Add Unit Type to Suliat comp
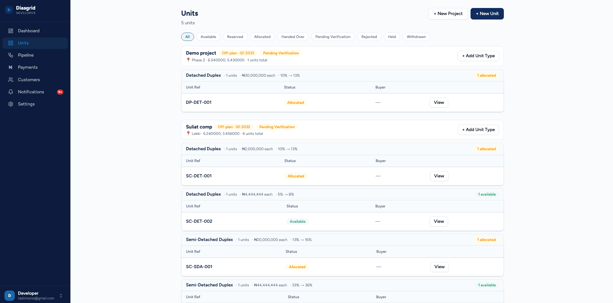 click(478, 130)
